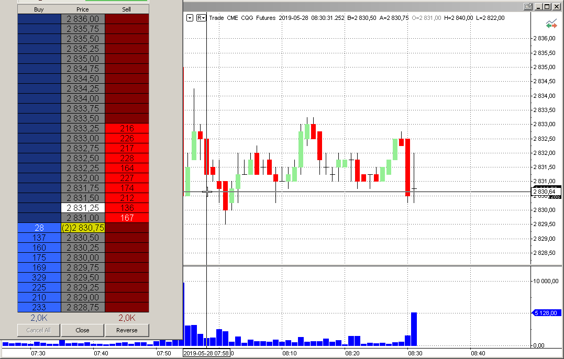Click sell quantity 228 at 2 832,50
The height and width of the screenshot is (359, 564).
pos(127,158)
